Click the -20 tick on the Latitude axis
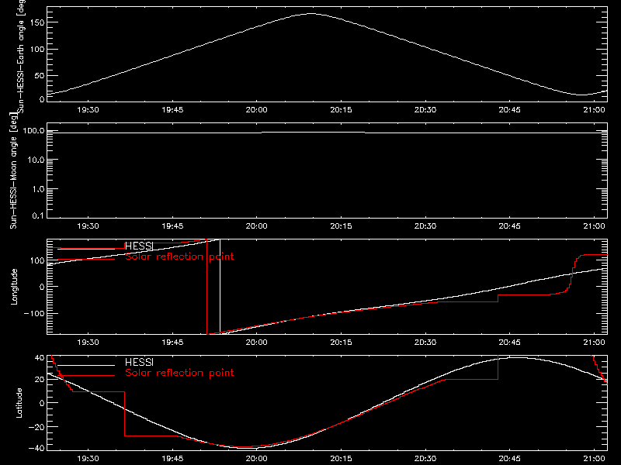Viewport: 621px width, 465px height. (x=36, y=427)
